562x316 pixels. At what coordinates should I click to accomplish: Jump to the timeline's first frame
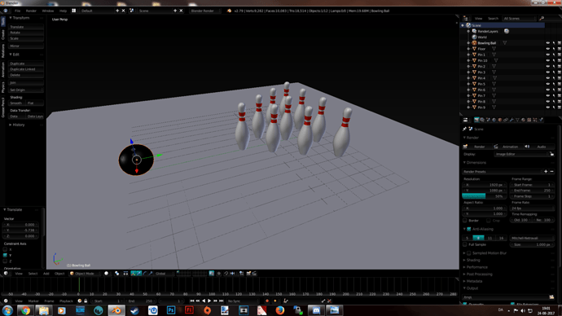click(x=191, y=301)
